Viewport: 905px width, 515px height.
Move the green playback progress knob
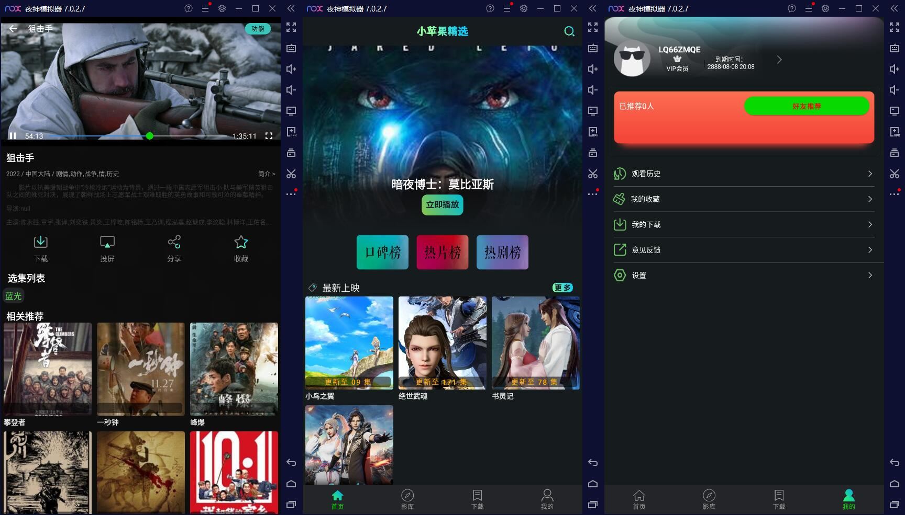[150, 136]
